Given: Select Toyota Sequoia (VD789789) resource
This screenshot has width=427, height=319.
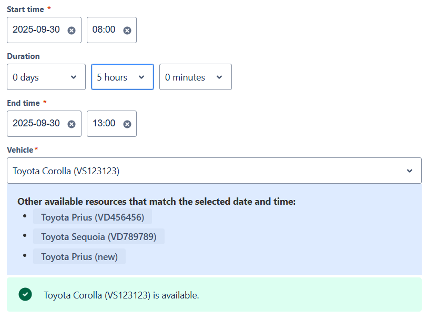Looking at the screenshot, I should (99, 237).
